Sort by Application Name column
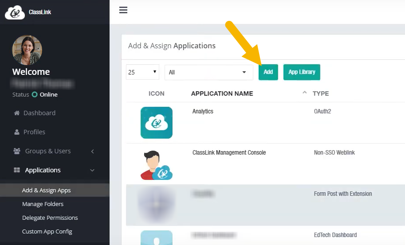Viewport: 405px width, 245px height. [222, 93]
